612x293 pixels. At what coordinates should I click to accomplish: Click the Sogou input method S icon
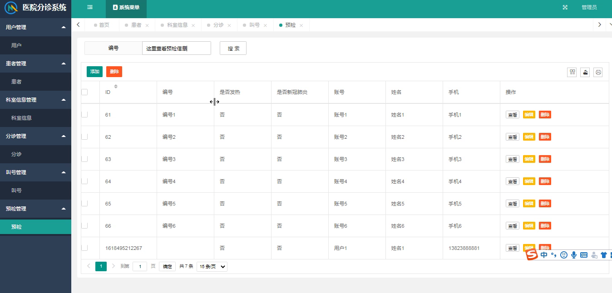pos(532,255)
